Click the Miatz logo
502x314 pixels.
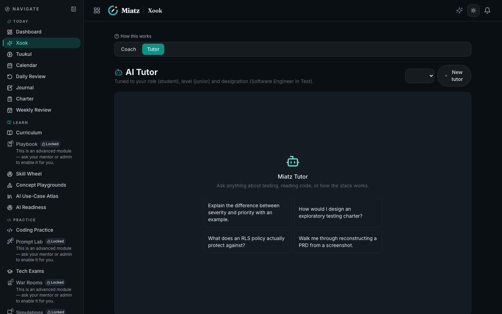click(x=124, y=10)
